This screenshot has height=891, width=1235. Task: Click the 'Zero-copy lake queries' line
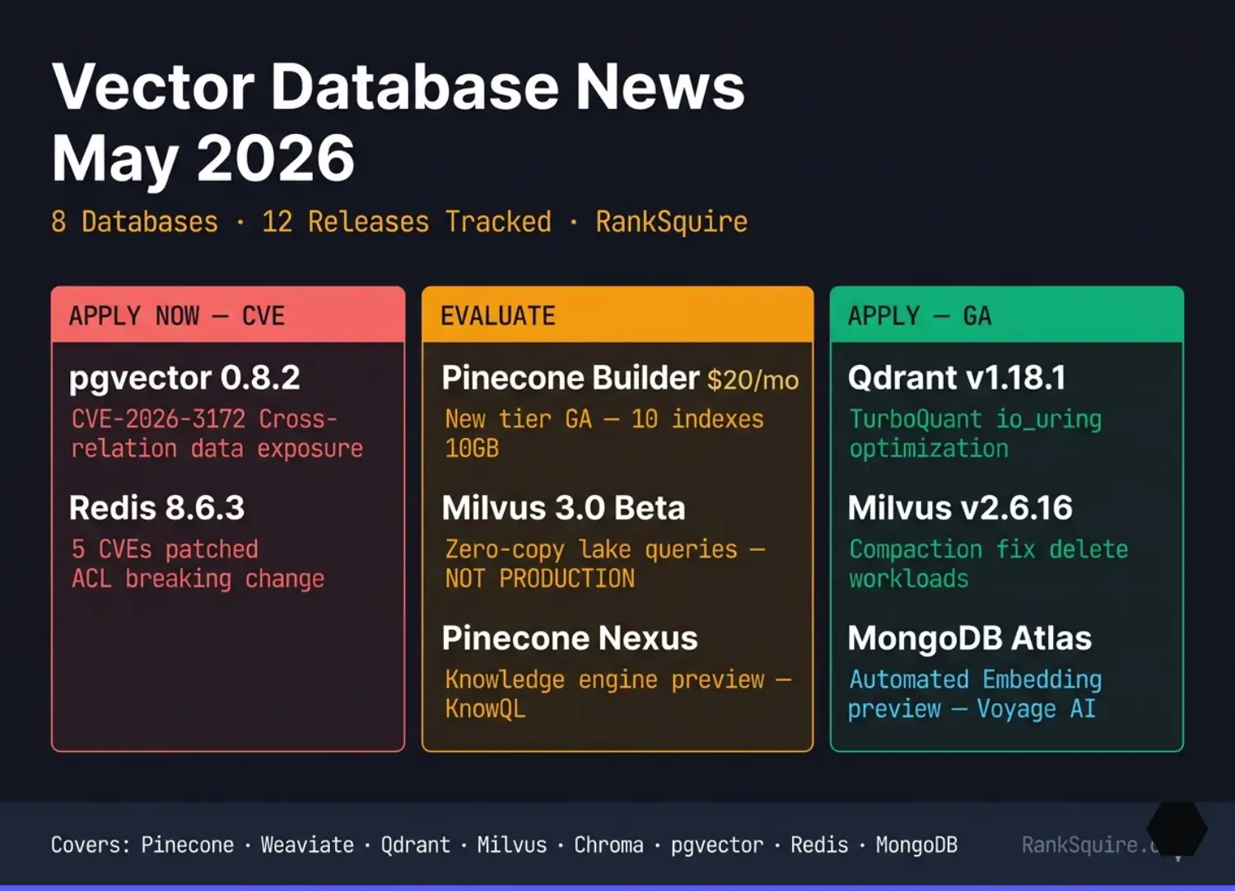tap(591, 548)
